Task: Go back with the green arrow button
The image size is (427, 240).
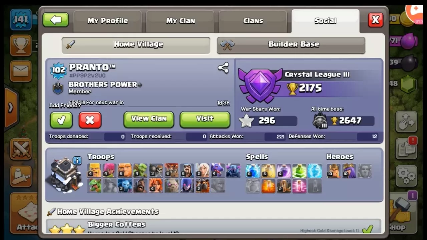Action: (x=56, y=20)
